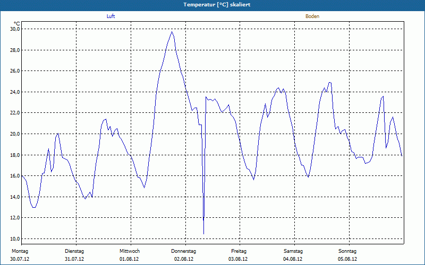Click the Sonntag day label
The image size is (425, 265).
coord(347,251)
